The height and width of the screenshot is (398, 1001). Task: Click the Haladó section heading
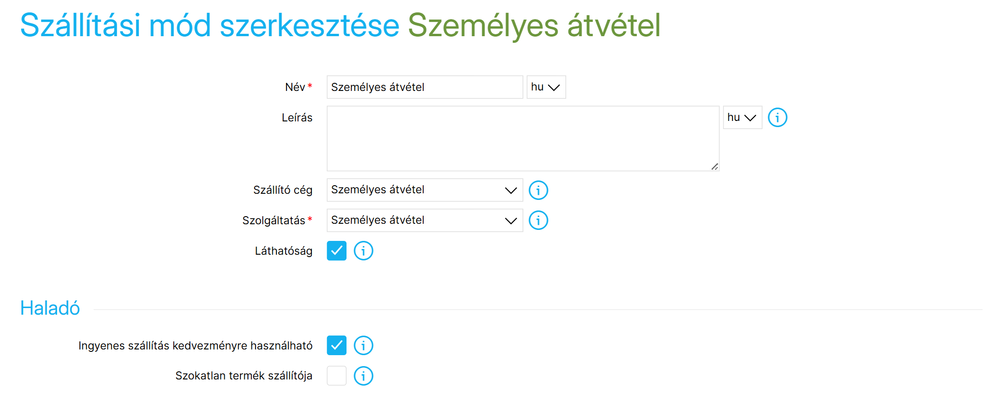coord(50,308)
